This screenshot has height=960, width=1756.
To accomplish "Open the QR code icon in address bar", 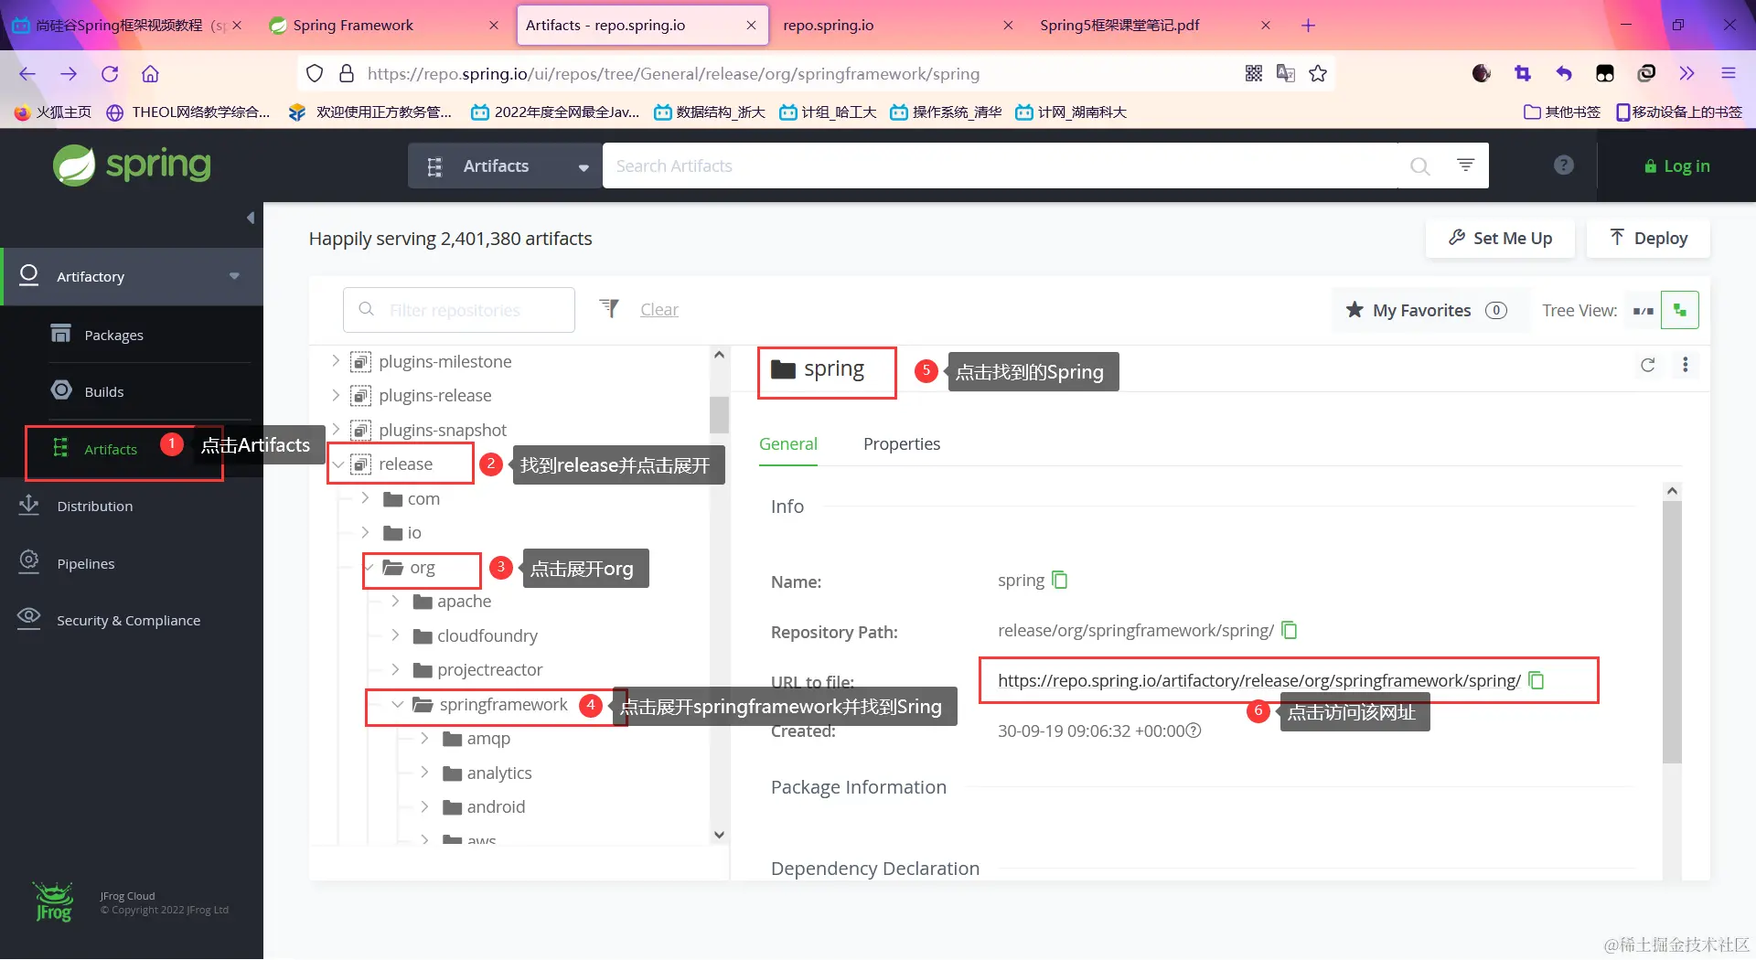I will coord(1254,73).
